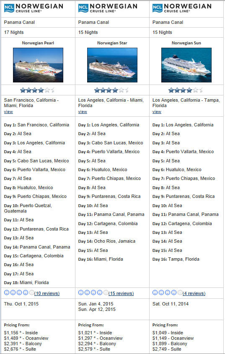Click the Norwegian Pearl NCL logo
The image size is (225, 354).
coord(34,8)
